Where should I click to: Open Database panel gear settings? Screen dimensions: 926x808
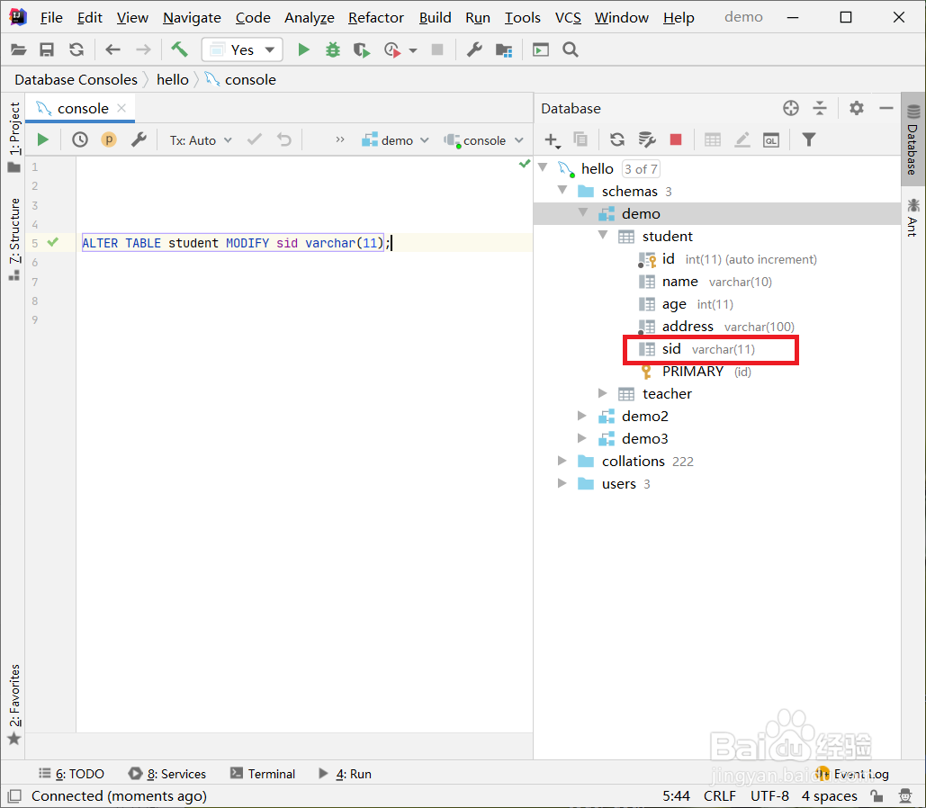point(857,108)
